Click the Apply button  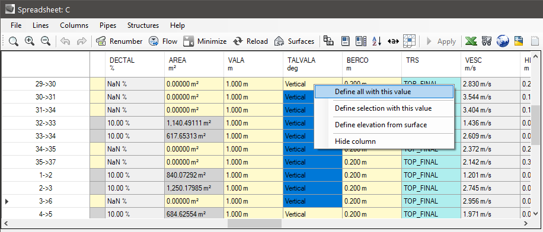coord(441,41)
